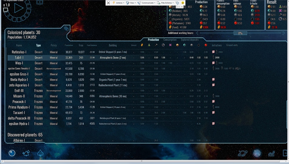Sort by pickaxe mining column icon

pos(156,45)
